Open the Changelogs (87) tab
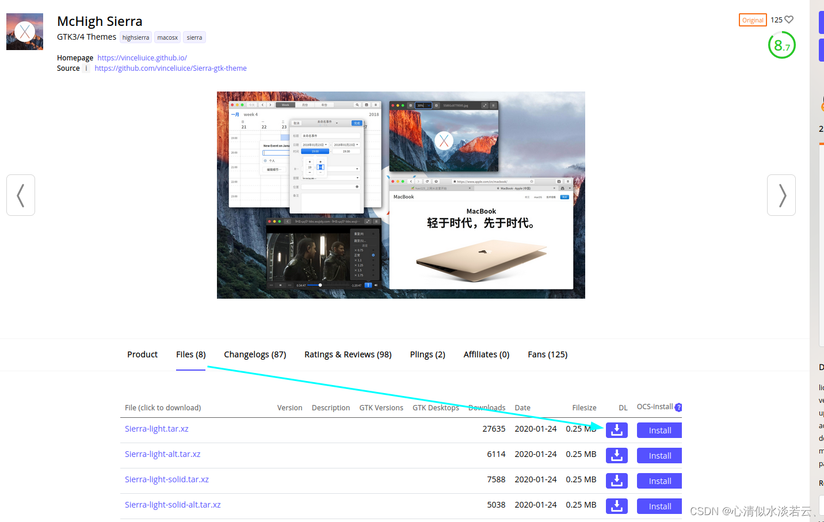 pyautogui.click(x=255, y=355)
